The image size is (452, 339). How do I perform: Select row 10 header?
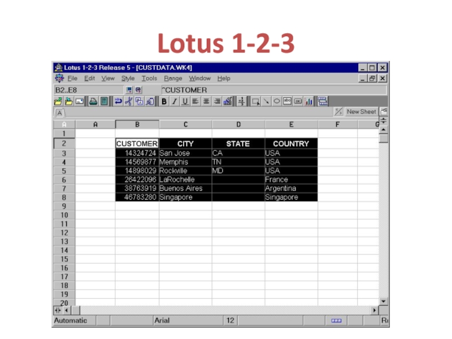[64, 215]
